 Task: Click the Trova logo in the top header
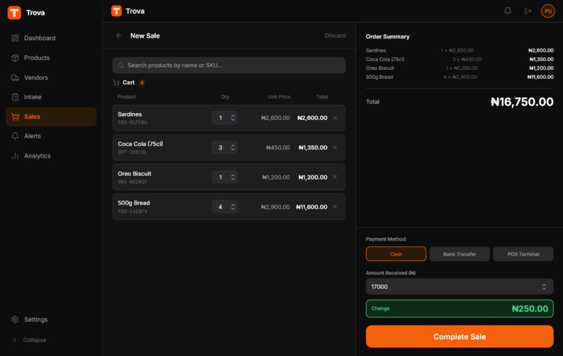click(117, 11)
